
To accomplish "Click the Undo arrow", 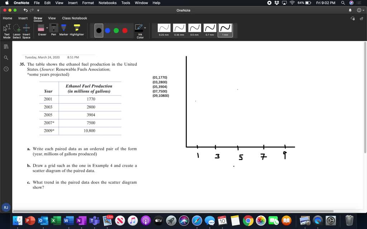I will coord(25,10).
